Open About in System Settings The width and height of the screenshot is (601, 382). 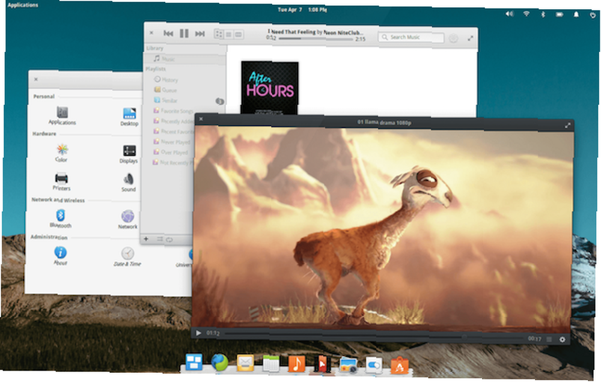[x=60, y=255]
